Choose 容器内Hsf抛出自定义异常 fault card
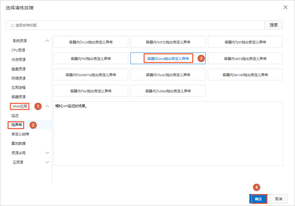Viewport: 295px width, 206px height. pos(91,59)
